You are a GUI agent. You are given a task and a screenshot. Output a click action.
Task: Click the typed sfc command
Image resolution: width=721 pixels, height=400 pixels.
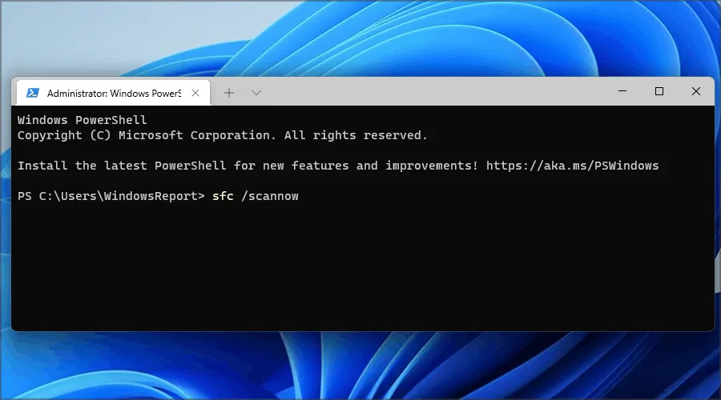point(223,196)
